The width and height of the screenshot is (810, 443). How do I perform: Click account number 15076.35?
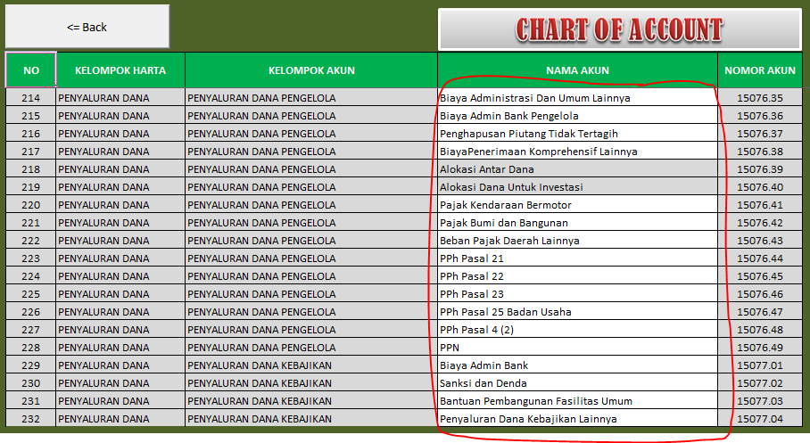[760, 97]
